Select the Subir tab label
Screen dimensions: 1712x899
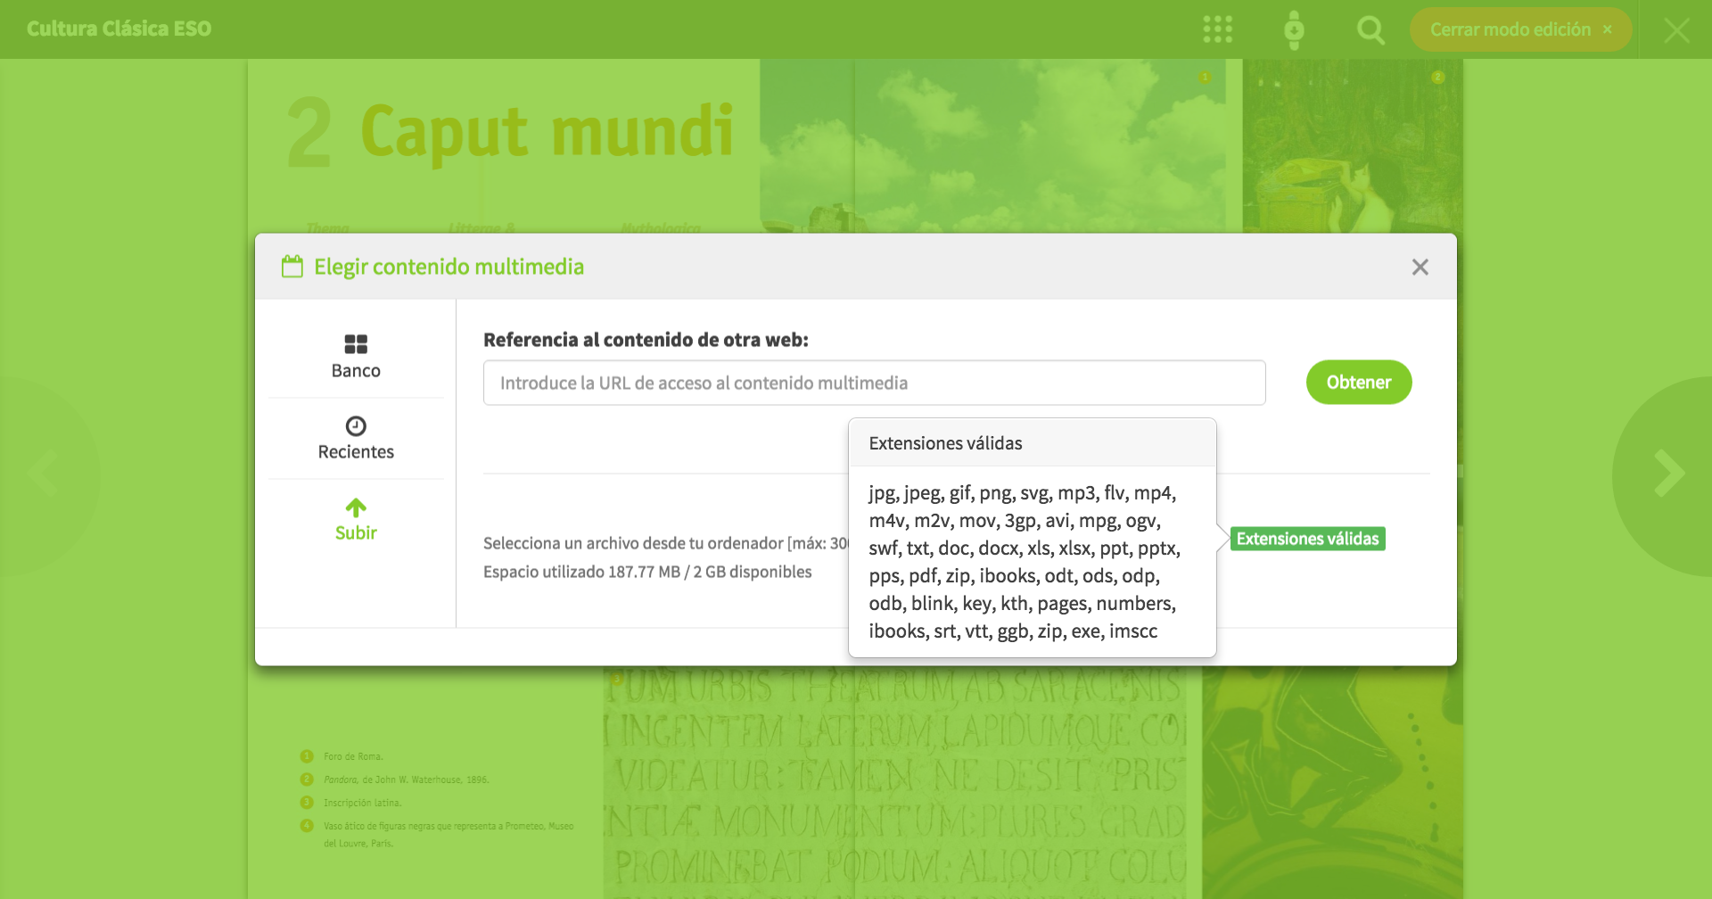pyautogui.click(x=356, y=533)
